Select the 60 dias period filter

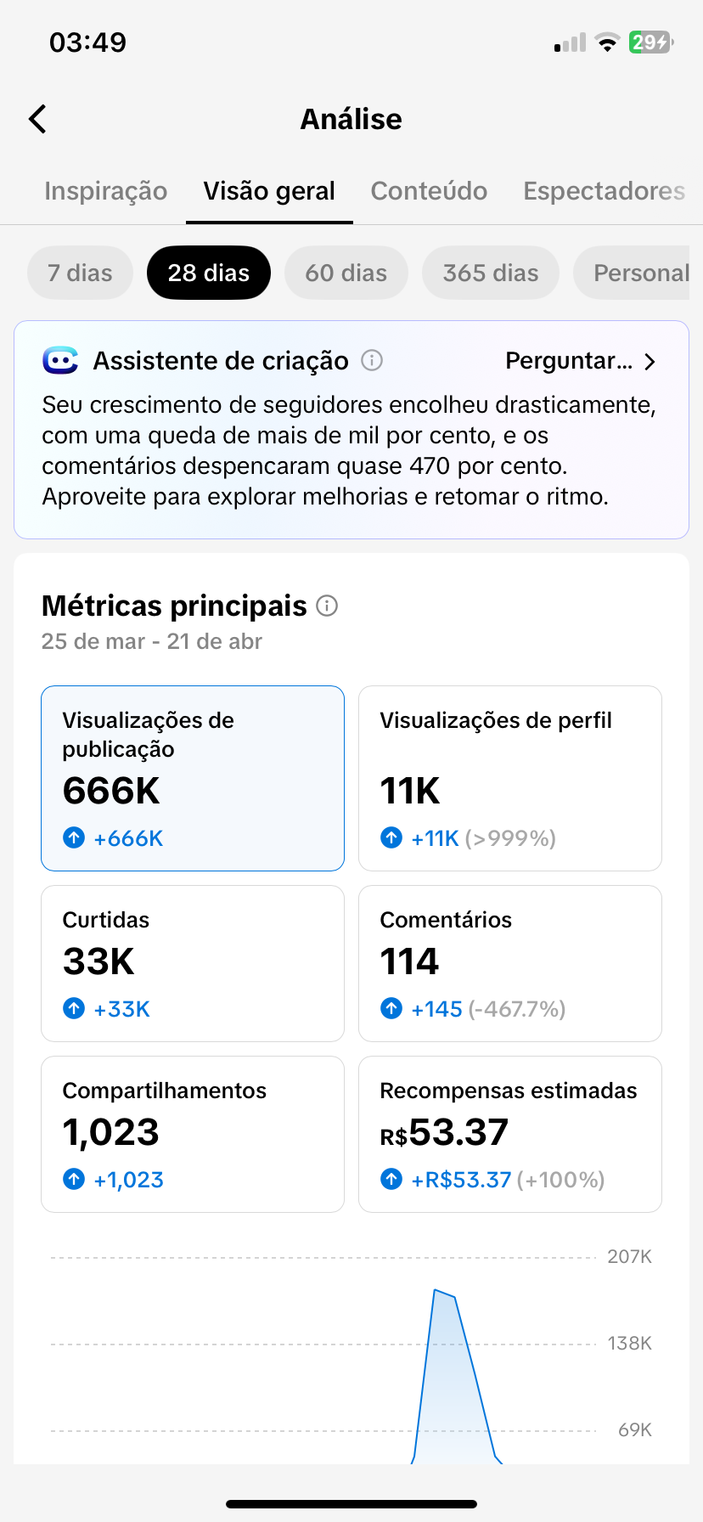point(346,273)
